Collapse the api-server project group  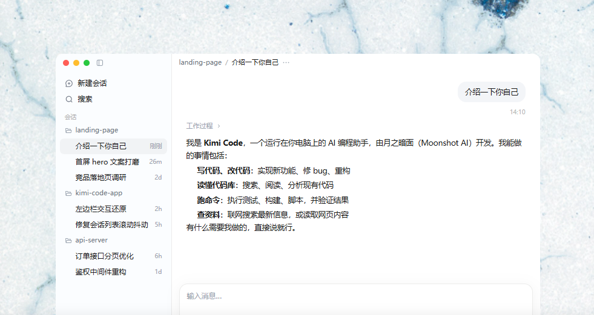[x=113, y=240]
